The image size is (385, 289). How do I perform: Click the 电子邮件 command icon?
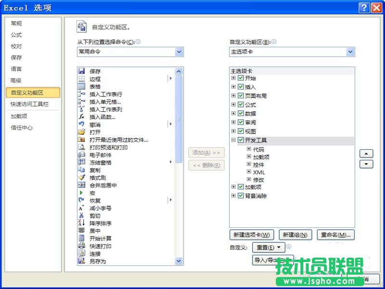pyautogui.click(x=81, y=155)
